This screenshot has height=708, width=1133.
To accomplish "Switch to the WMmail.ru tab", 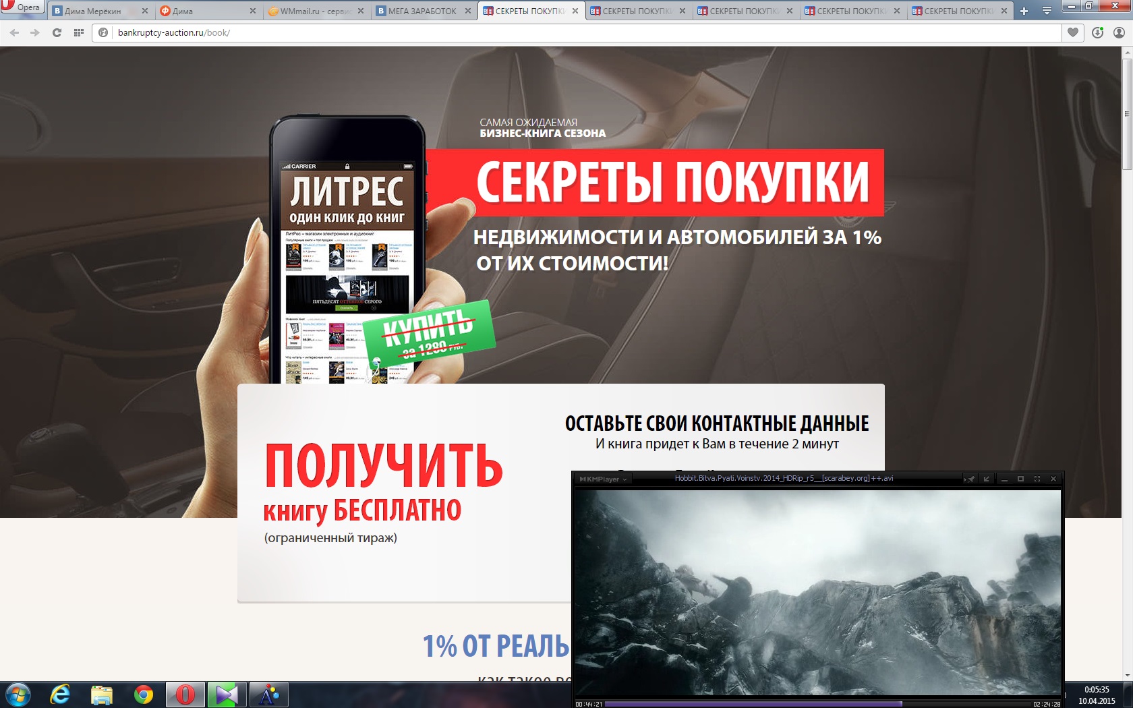I will (316, 11).
